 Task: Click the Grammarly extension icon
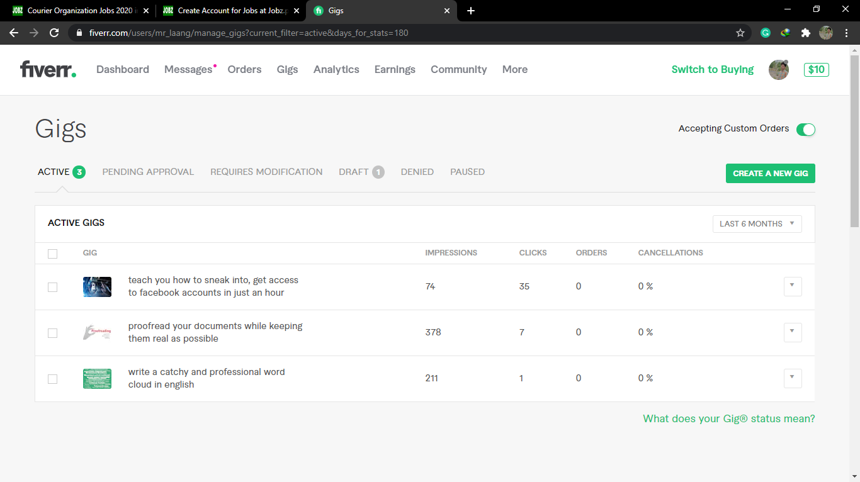766,33
